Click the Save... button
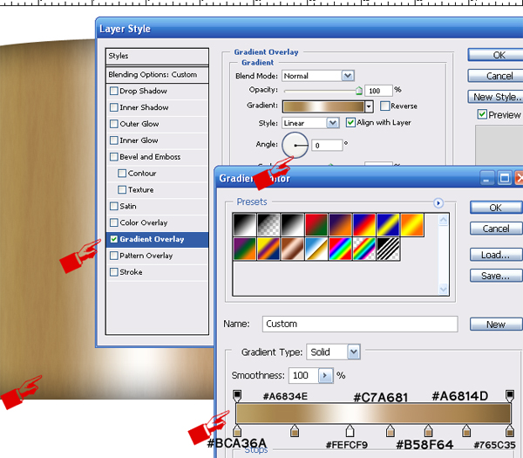 coord(496,276)
